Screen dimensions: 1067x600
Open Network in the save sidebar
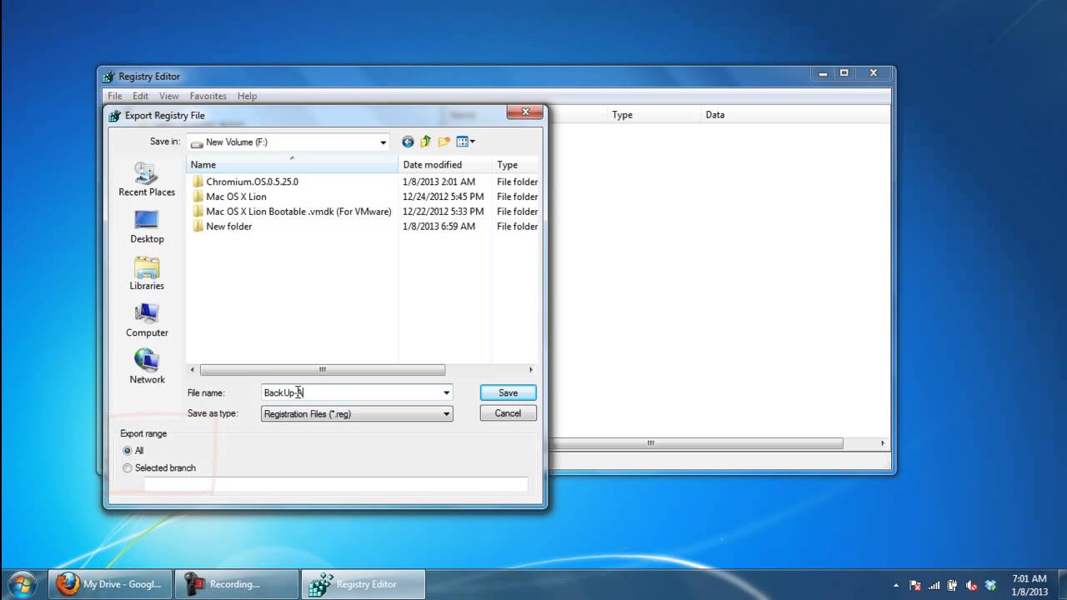147,366
